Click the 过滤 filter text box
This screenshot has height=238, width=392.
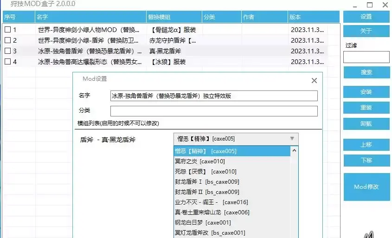[366, 57]
